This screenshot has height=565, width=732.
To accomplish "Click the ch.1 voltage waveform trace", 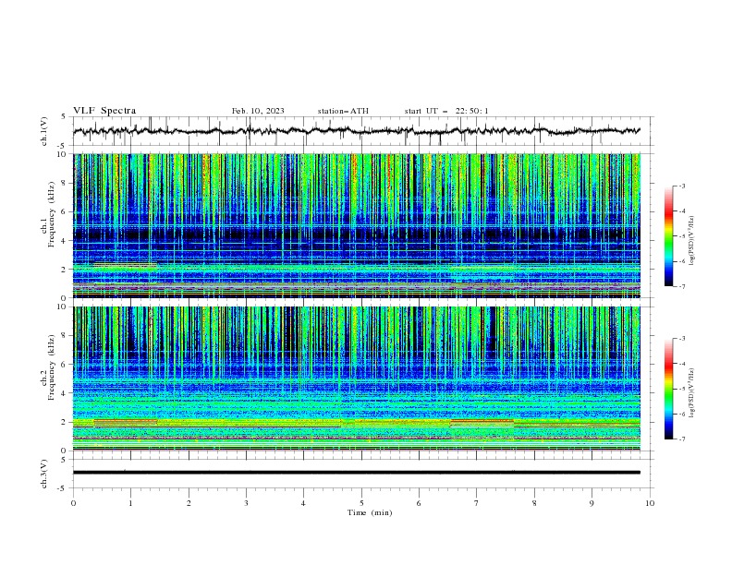I will click(356, 131).
